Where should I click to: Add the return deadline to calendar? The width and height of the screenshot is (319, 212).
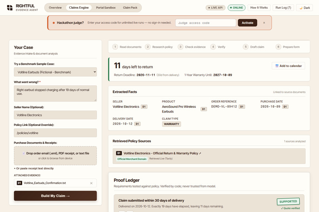tap(288, 66)
